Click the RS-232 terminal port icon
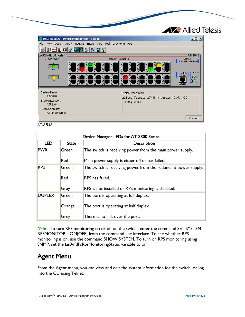 [183, 80]
